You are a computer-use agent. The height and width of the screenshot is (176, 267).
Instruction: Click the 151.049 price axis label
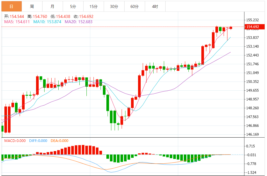(x=253, y=73)
